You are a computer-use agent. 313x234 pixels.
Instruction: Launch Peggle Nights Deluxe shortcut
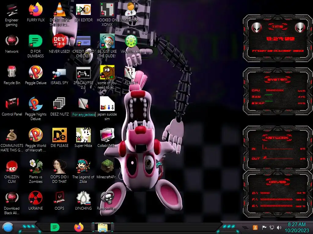[x=35, y=104]
